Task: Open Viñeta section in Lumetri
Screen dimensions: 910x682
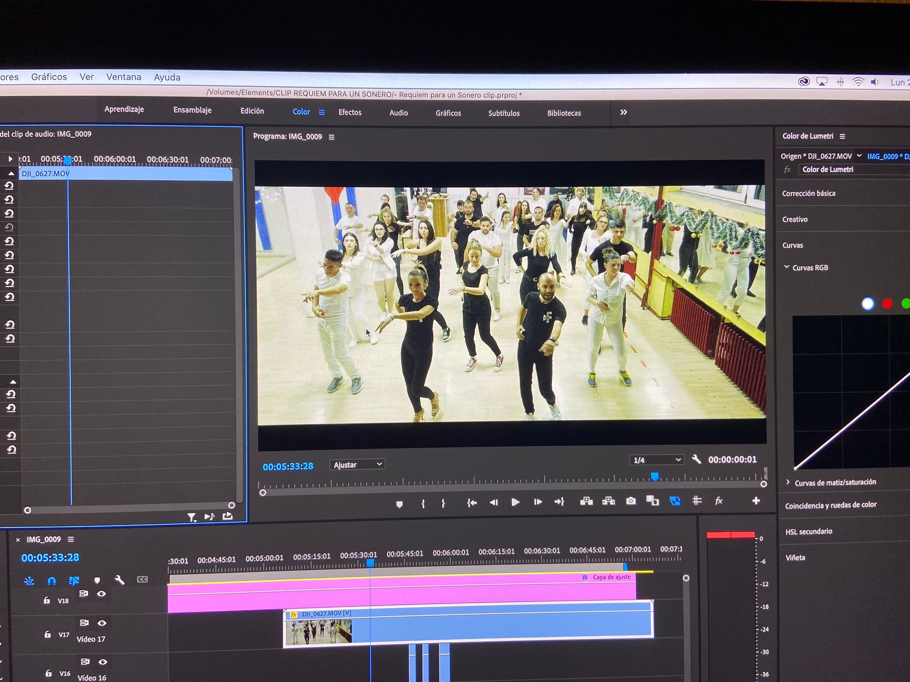Action: [795, 558]
